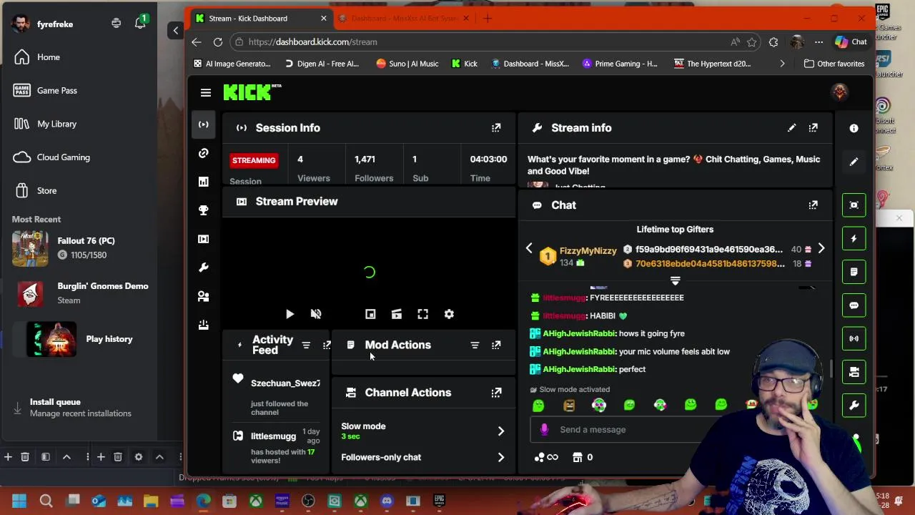Open FizzyMyNizzy gifter profile
Screen dimensions: 915x515
tap(588, 251)
